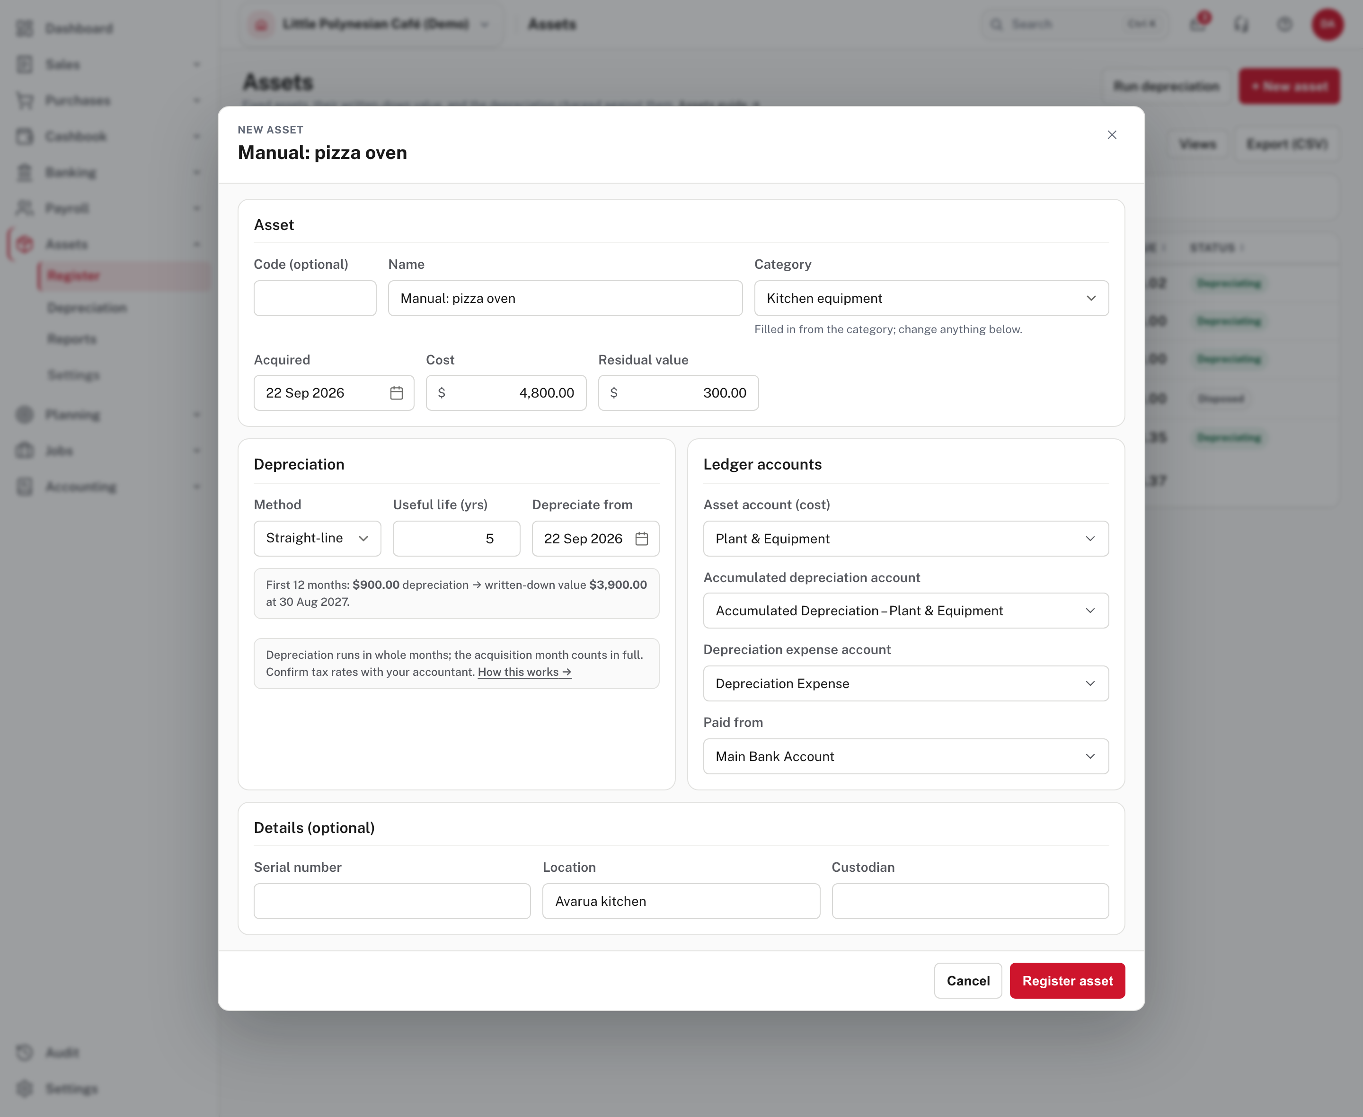This screenshot has height=1117, width=1363.
Task: Expand the Banking menu chevron
Action: [x=197, y=172]
